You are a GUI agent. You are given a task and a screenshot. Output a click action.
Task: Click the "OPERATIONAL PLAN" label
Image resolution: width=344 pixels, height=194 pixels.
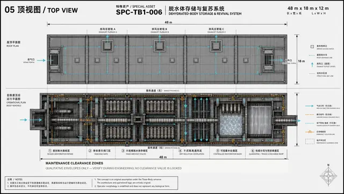(x=16, y=102)
